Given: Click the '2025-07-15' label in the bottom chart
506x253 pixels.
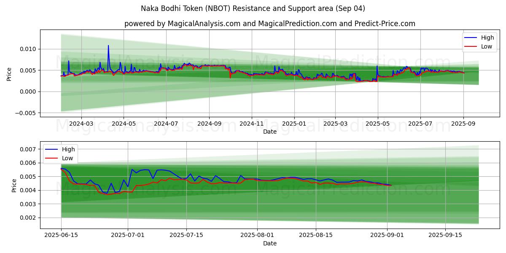Looking at the screenshot, I should pos(186,236).
